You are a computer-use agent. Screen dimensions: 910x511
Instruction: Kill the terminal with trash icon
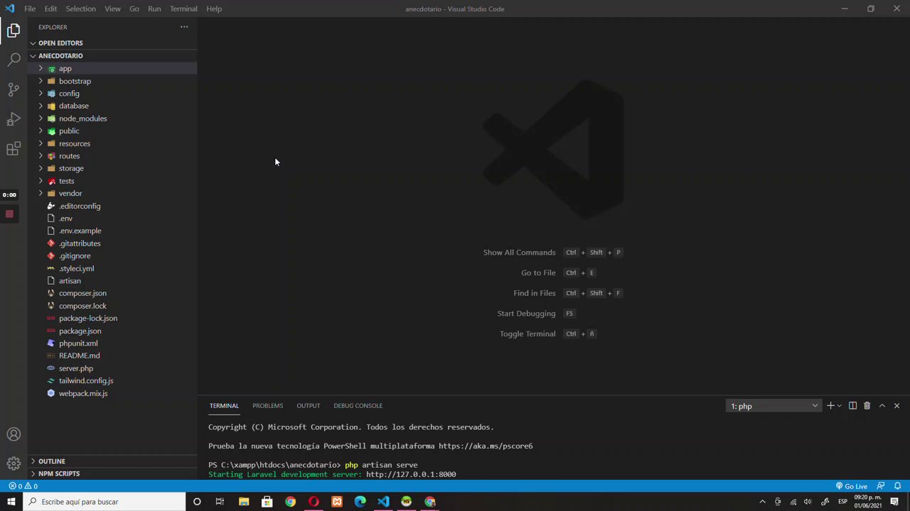point(867,406)
